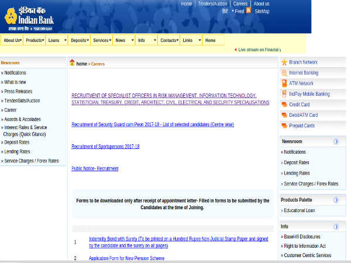Open Recruitment of Sportspersons 2017-18 link

(x=105, y=146)
